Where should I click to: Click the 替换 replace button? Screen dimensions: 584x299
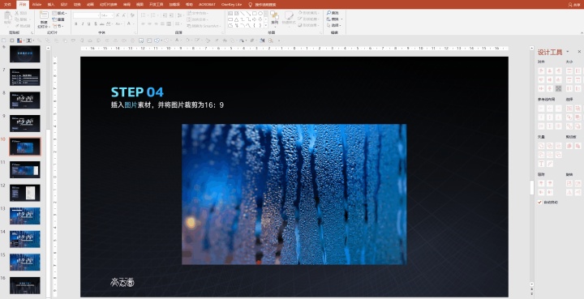point(334,19)
